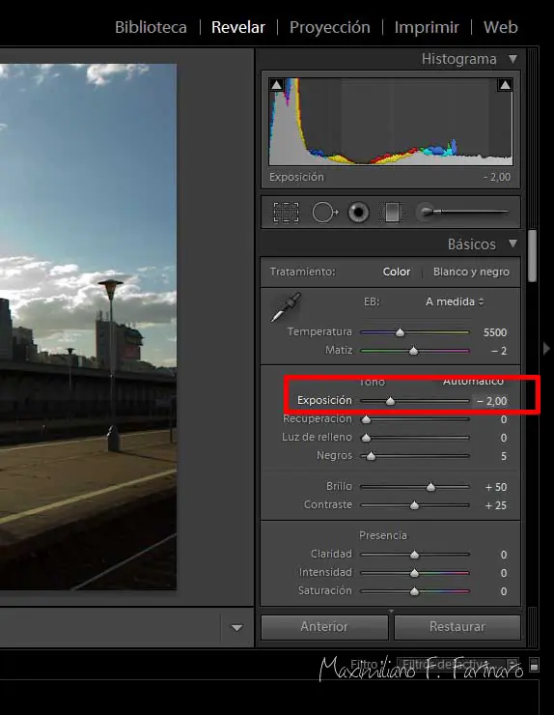
Task: Click the Anterior button
Action: click(x=324, y=627)
